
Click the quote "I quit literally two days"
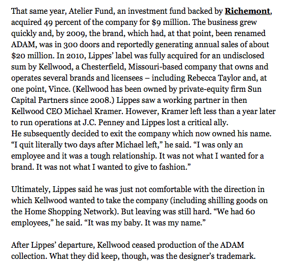pyautogui.click(x=60, y=145)
